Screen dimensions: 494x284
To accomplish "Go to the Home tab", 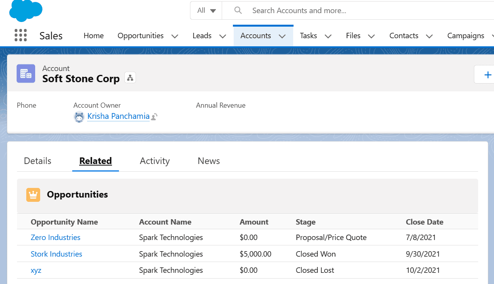I will [x=93, y=35].
